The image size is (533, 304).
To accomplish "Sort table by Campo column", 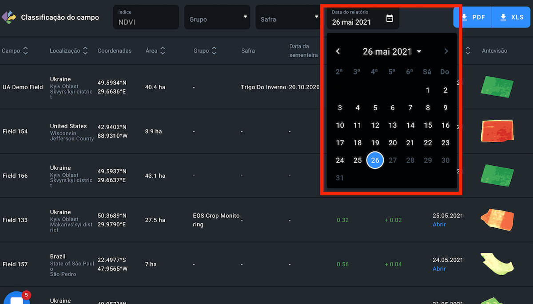I will [x=25, y=51].
